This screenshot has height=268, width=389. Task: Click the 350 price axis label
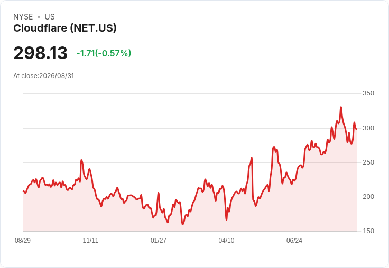pyautogui.click(x=368, y=93)
